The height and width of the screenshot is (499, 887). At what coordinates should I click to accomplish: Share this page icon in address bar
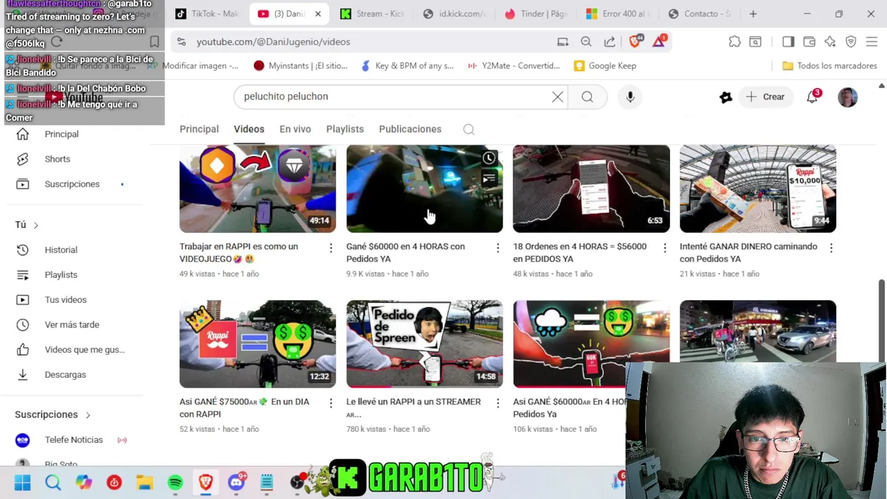click(609, 42)
